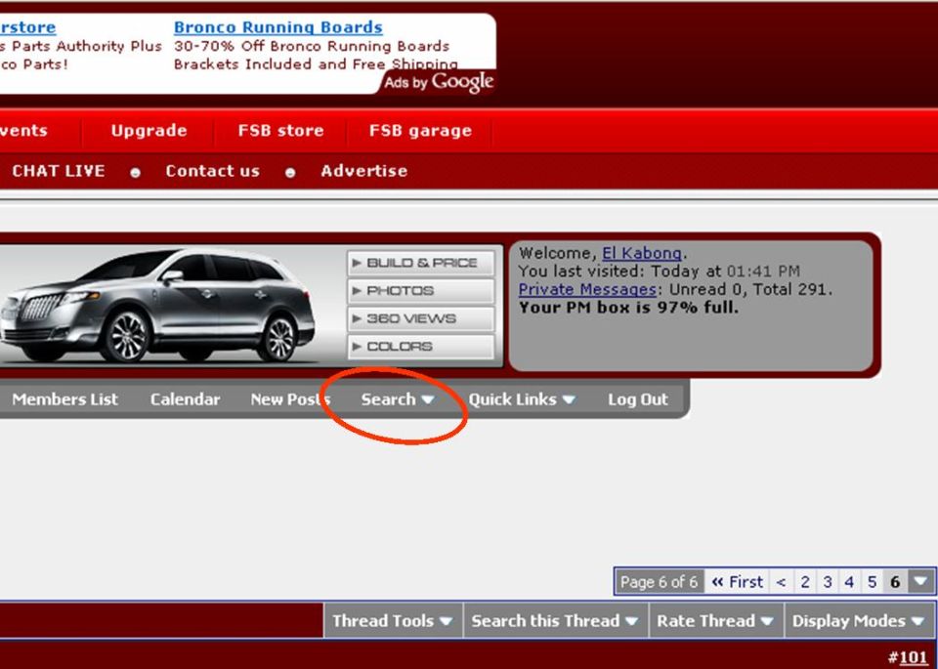Screen dimensions: 938x669
Task: Go to page 4
Action: pyautogui.click(x=849, y=582)
